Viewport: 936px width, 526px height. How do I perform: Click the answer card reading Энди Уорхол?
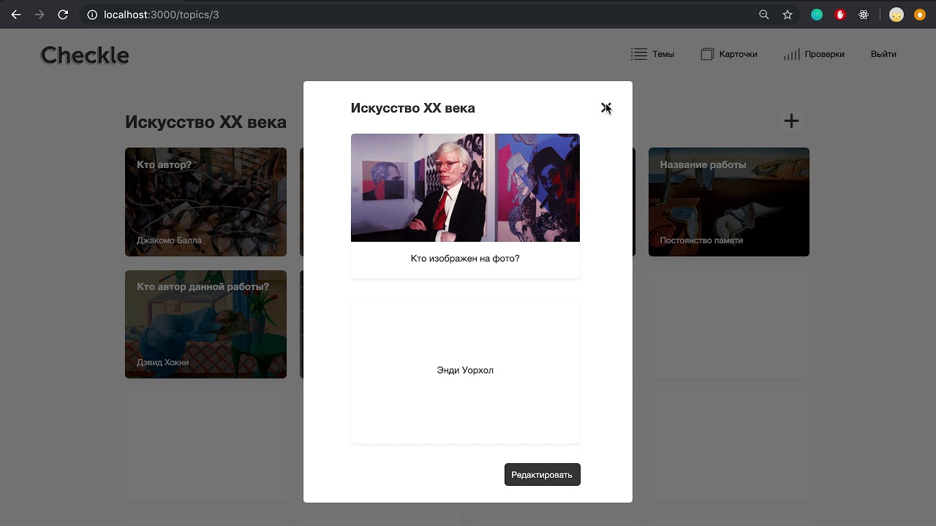point(465,370)
